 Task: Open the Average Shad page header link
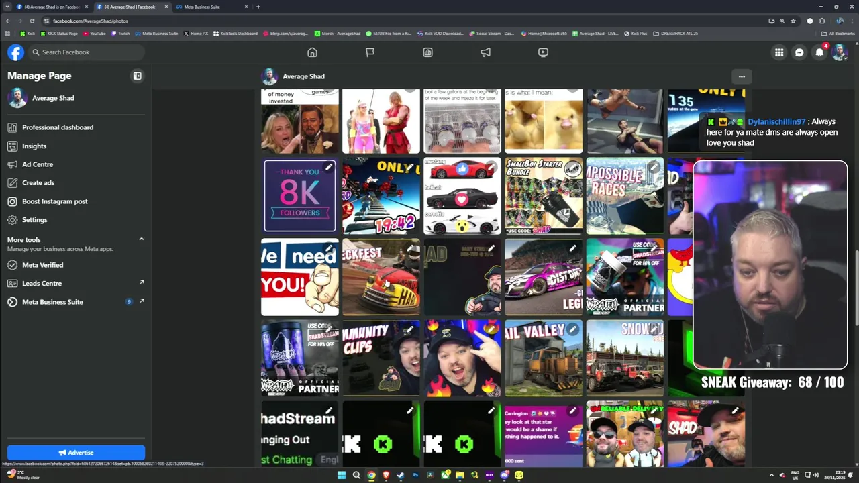303,76
